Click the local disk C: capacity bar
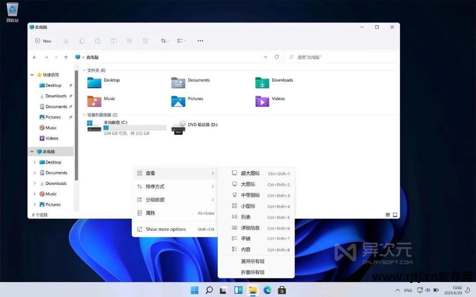476x297 pixels. tap(135, 128)
